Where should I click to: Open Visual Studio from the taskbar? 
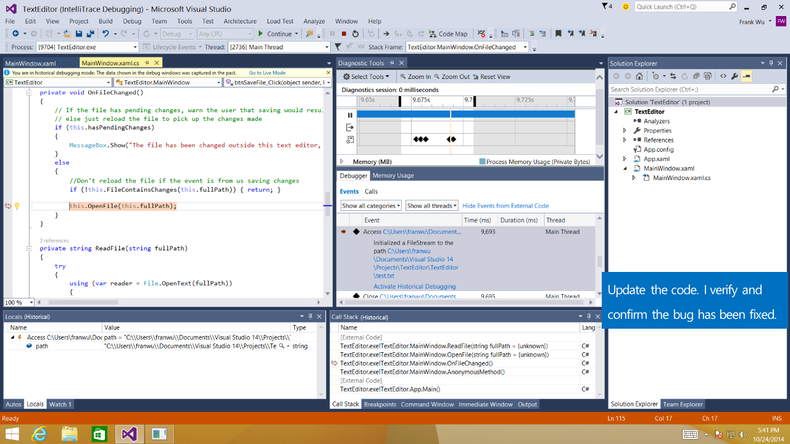[129, 434]
